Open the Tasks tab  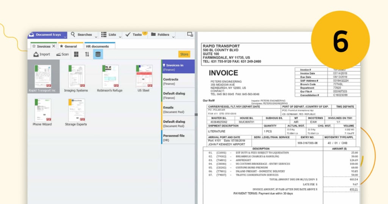[135, 35]
